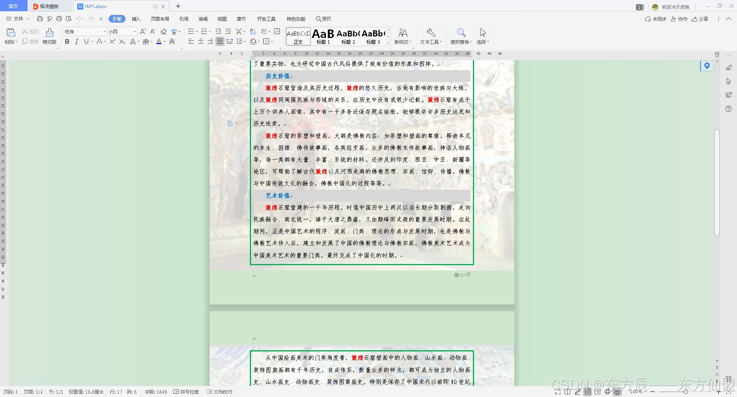Click the Paste clipboard icon
737x397 pixels.
(x=11, y=33)
